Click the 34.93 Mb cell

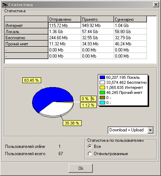click(97, 44)
